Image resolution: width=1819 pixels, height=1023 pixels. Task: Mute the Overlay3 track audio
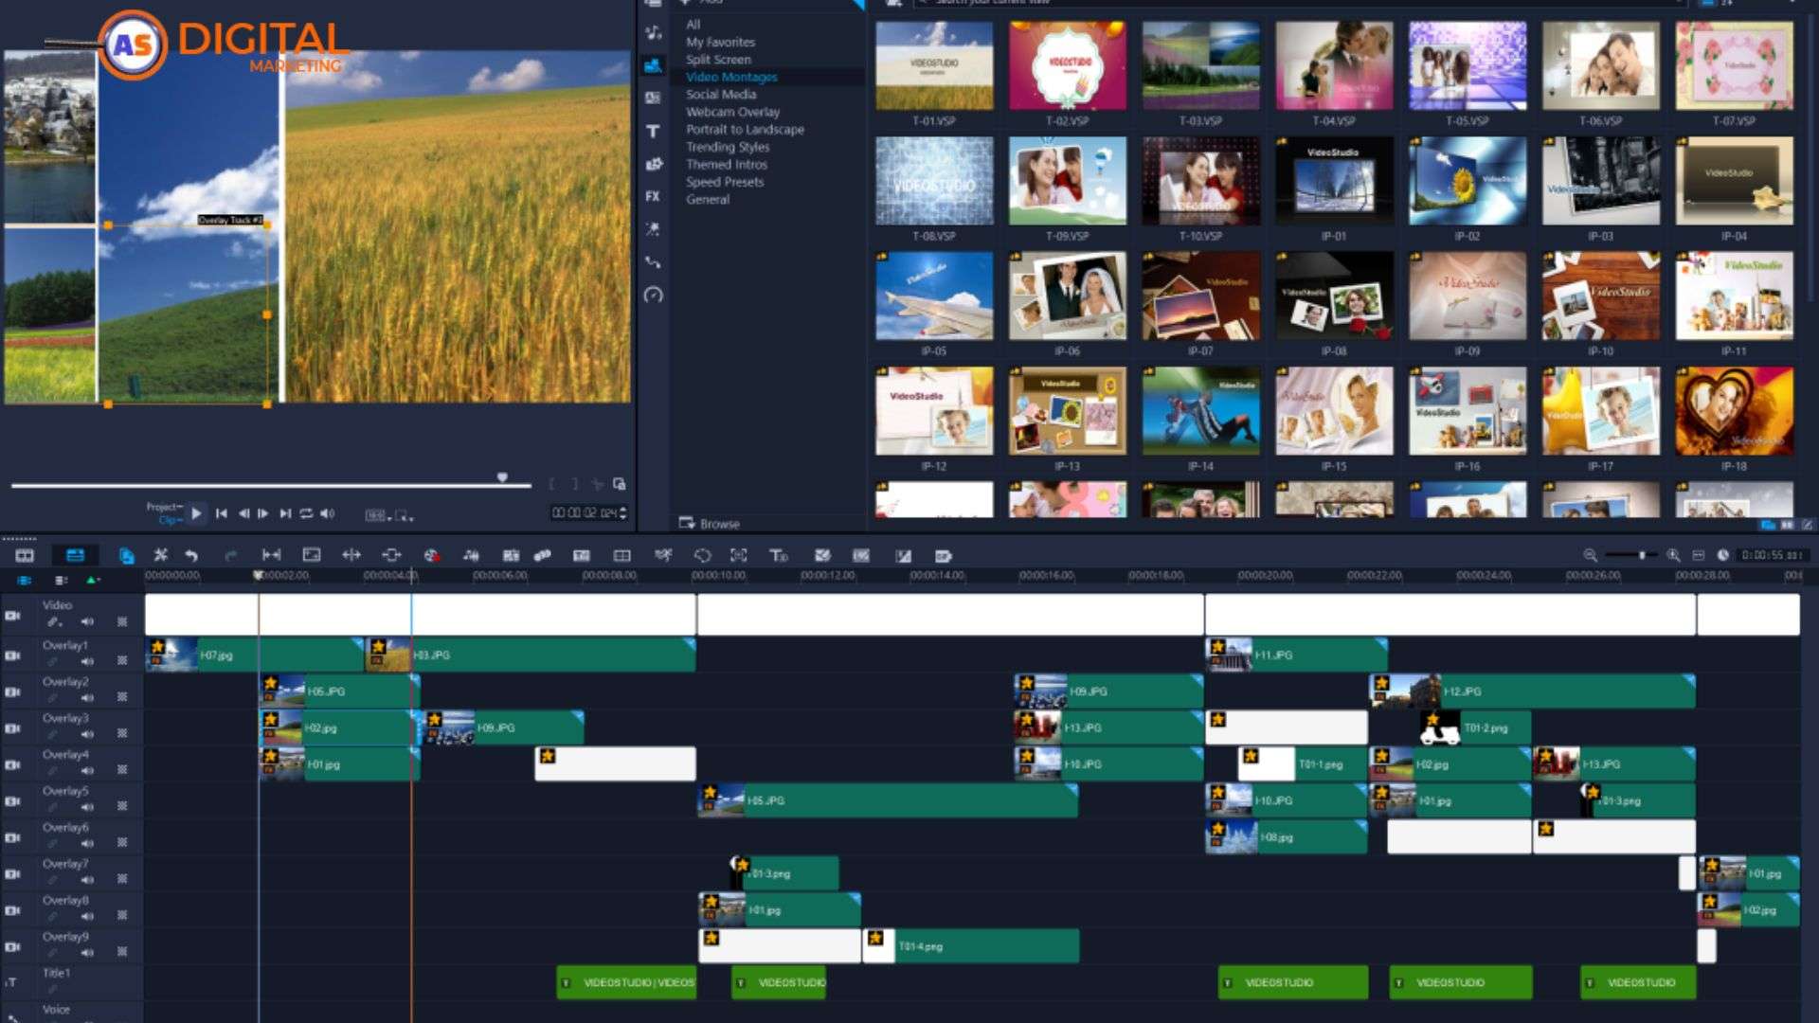(87, 734)
